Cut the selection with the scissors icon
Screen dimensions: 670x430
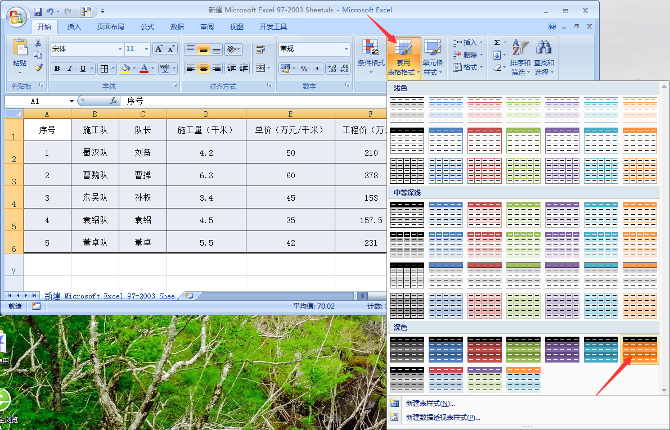tap(38, 43)
